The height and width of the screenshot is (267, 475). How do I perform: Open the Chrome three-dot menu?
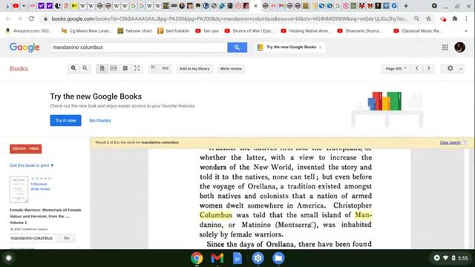pos(467,19)
